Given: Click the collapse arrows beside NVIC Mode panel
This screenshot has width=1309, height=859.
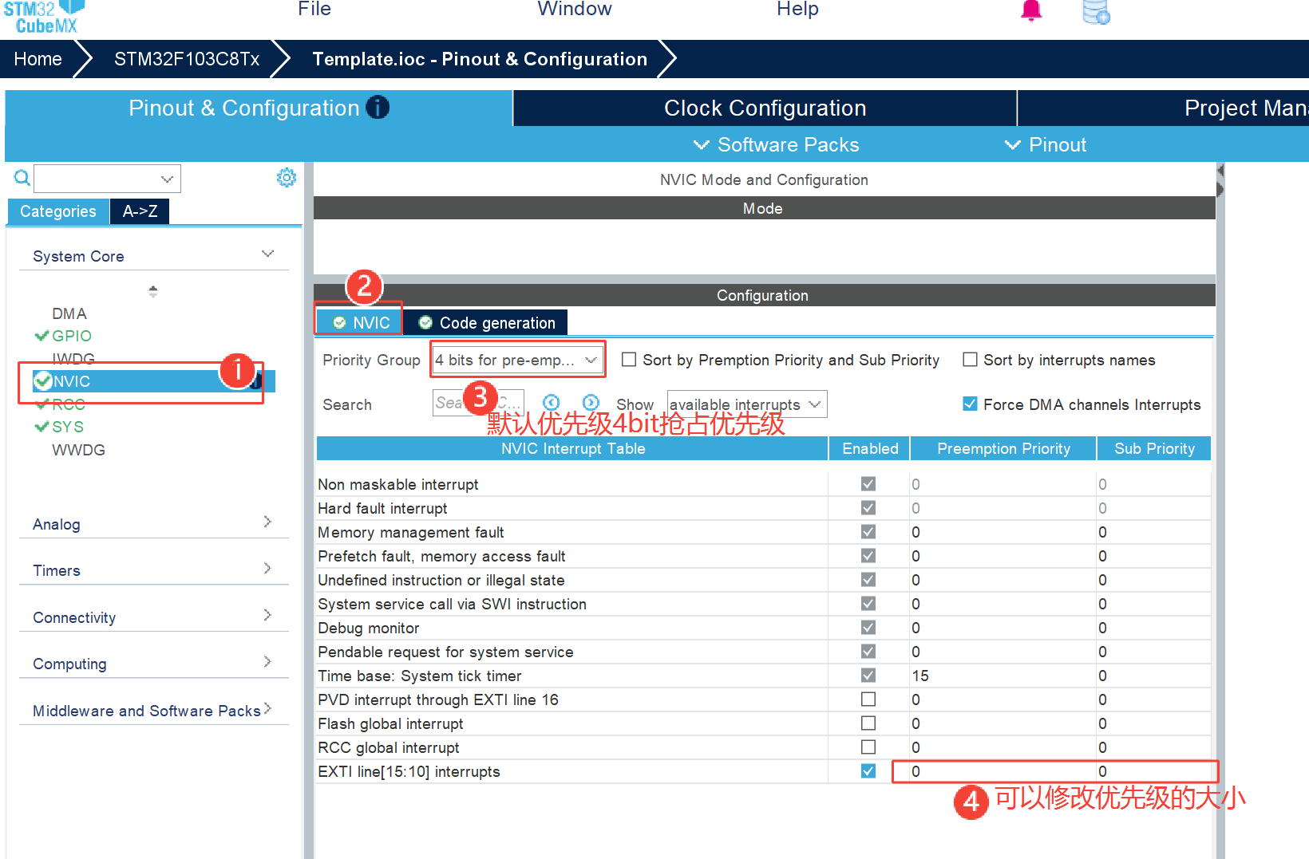Looking at the screenshot, I should pos(1220,180).
